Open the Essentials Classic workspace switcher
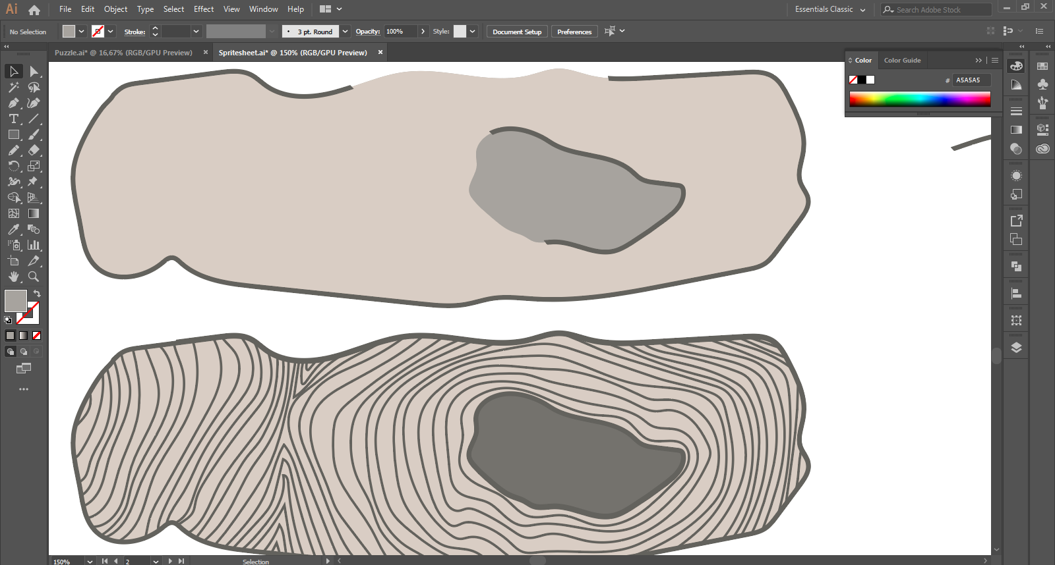The image size is (1055, 565). coord(830,9)
